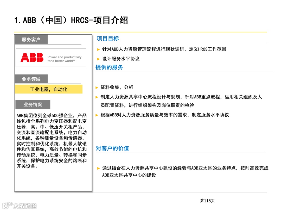Select the text "设计服务水平协议"

121,59
